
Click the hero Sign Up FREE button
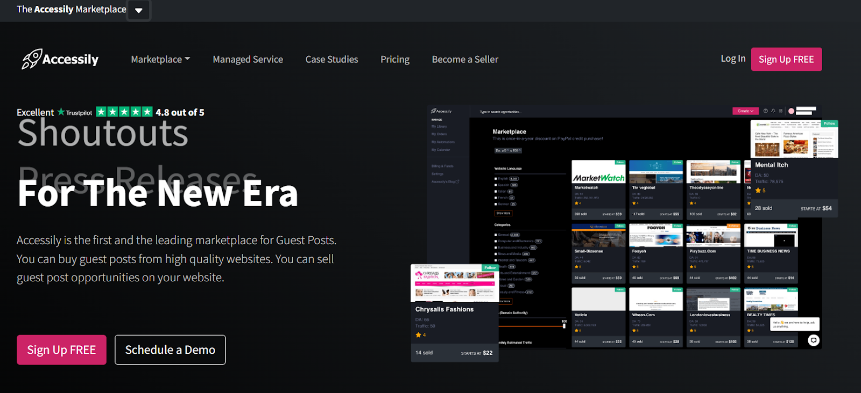tap(61, 350)
